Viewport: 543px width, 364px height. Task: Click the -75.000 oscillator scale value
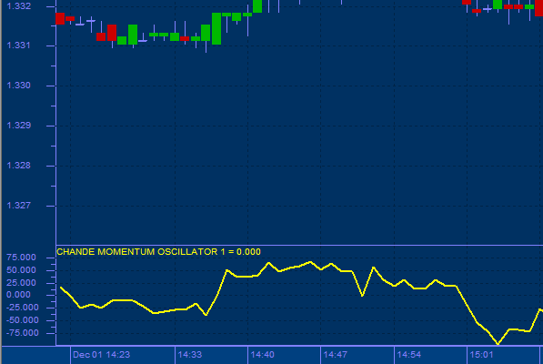(x=23, y=333)
